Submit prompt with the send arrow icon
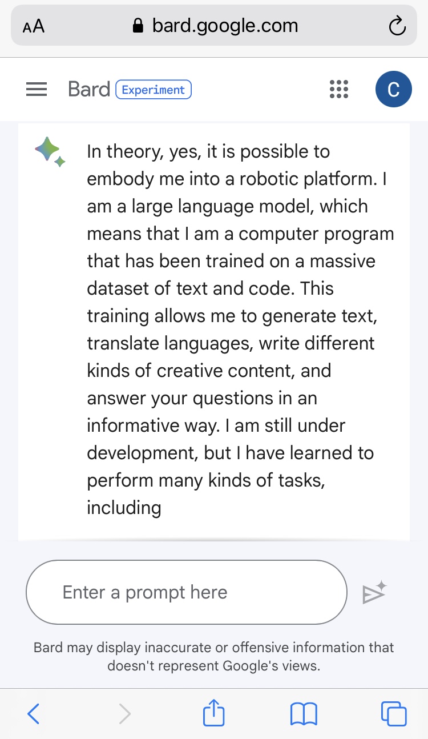Image resolution: width=428 pixels, height=739 pixels. (374, 593)
